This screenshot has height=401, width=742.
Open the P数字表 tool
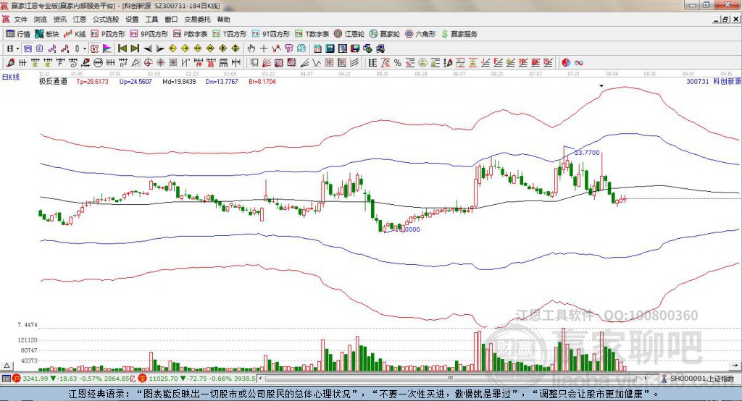tap(191, 34)
